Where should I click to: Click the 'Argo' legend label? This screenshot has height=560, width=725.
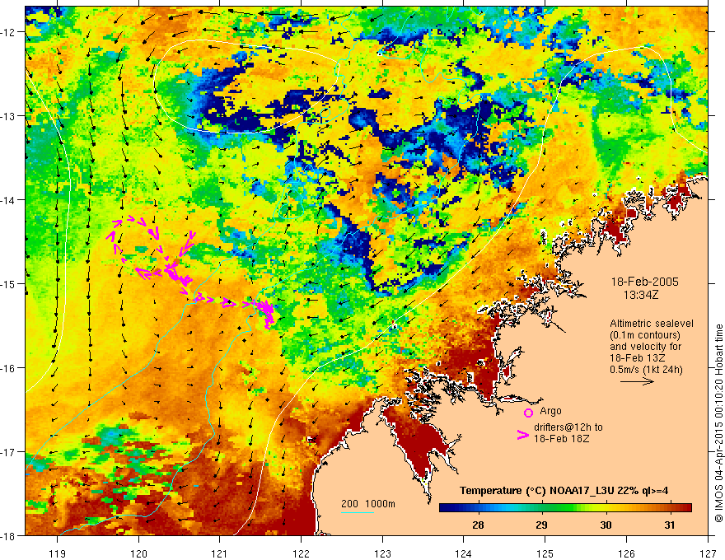[x=550, y=411]
